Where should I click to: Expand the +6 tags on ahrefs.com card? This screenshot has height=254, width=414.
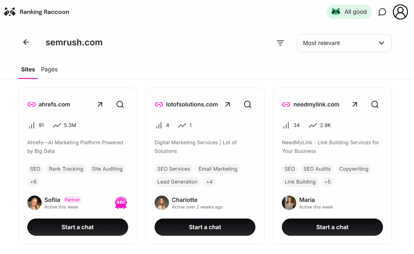(x=33, y=182)
